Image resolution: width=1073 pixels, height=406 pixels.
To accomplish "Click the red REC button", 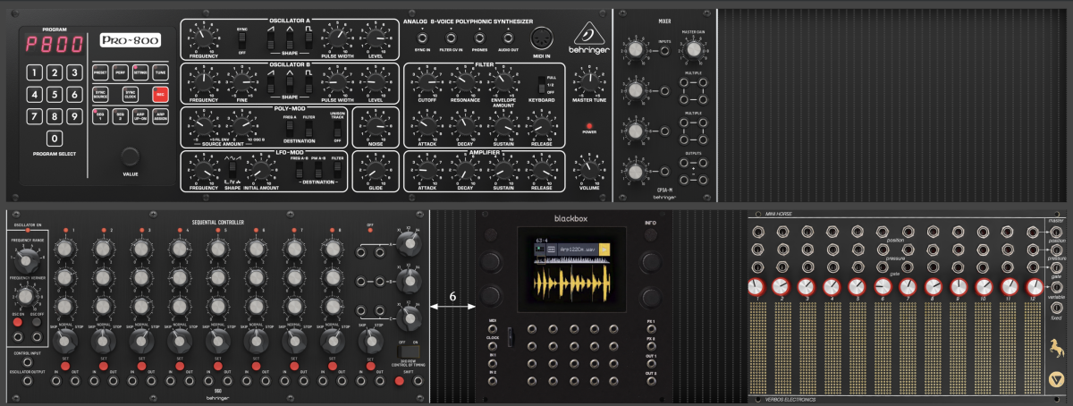I will click(x=160, y=94).
